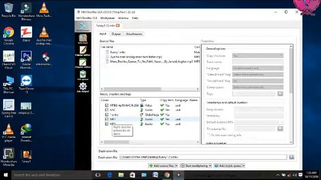Open the MKVToolNix GUI menu
321x180 pixels.
tap(87, 18)
